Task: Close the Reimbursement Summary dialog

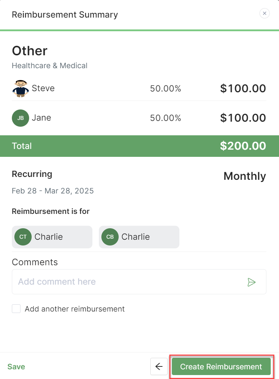Action: [x=264, y=14]
